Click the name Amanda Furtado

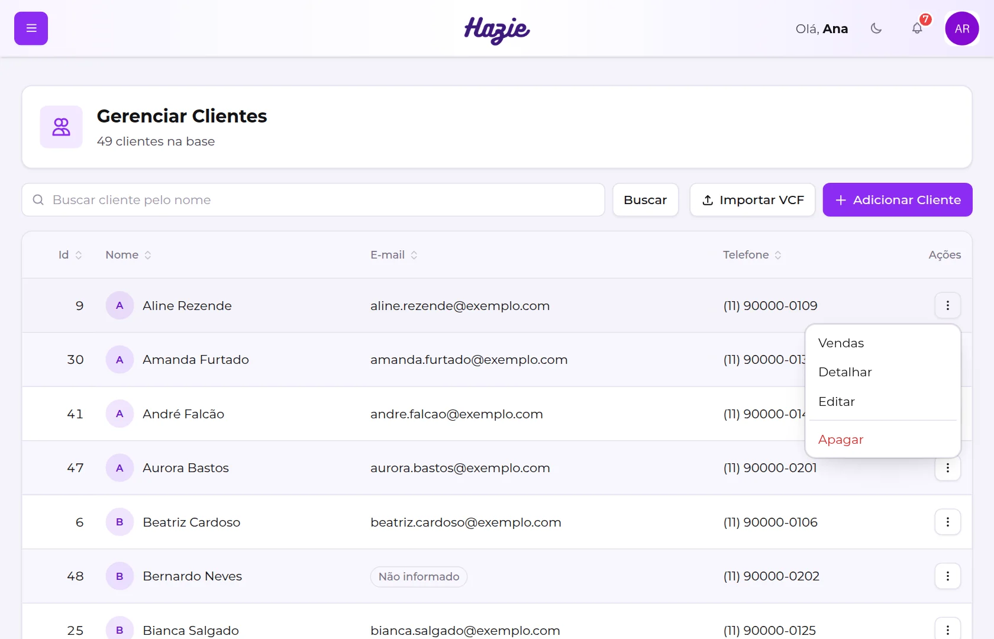pyautogui.click(x=196, y=360)
